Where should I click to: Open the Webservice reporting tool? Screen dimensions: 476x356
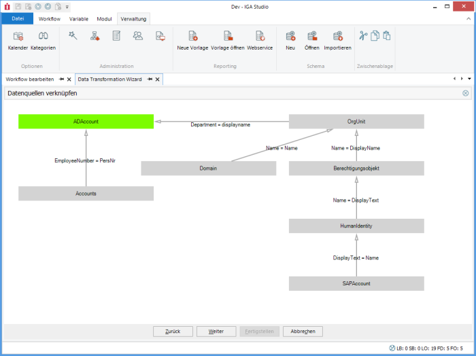pyautogui.click(x=260, y=40)
